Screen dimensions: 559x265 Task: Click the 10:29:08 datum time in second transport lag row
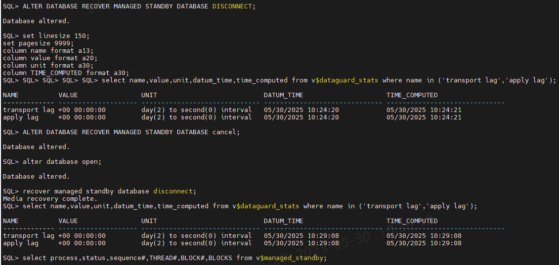tap(323, 236)
